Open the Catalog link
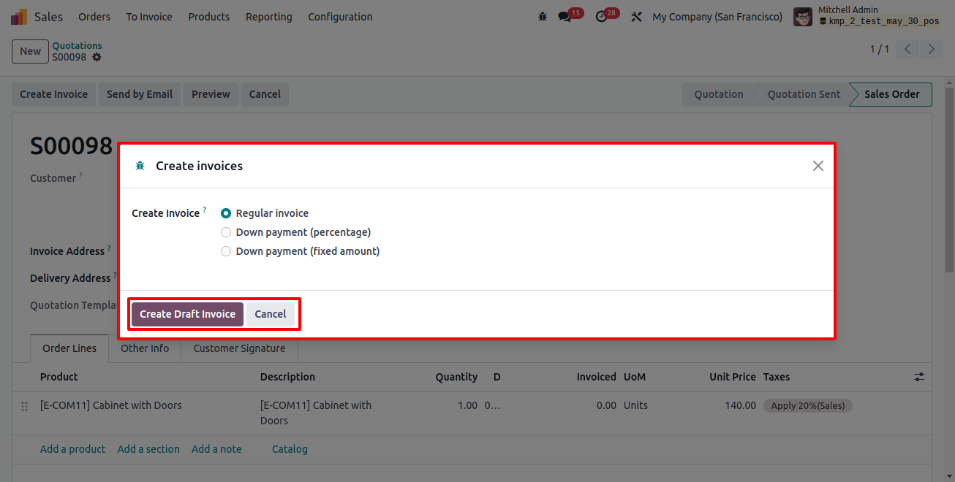Image resolution: width=955 pixels, height=482 pixels. 290,449
